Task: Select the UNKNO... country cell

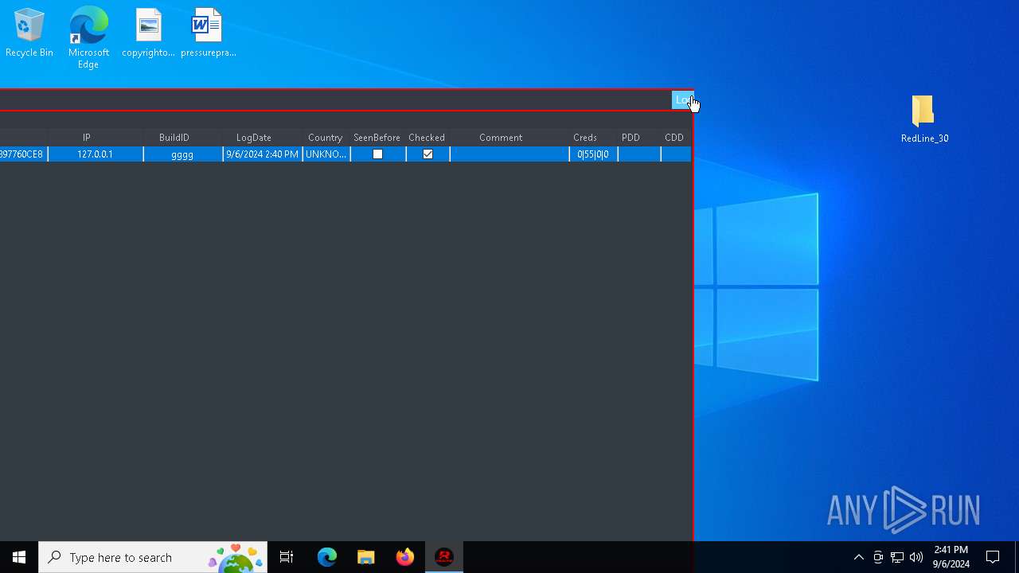Action: pos(326,154)
